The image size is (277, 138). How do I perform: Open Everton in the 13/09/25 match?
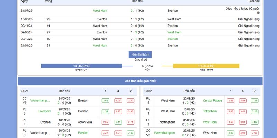pos(45,122)
